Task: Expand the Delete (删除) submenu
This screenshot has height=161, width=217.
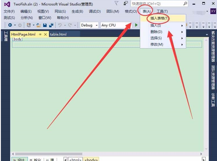Action: [x=163, y=32]
